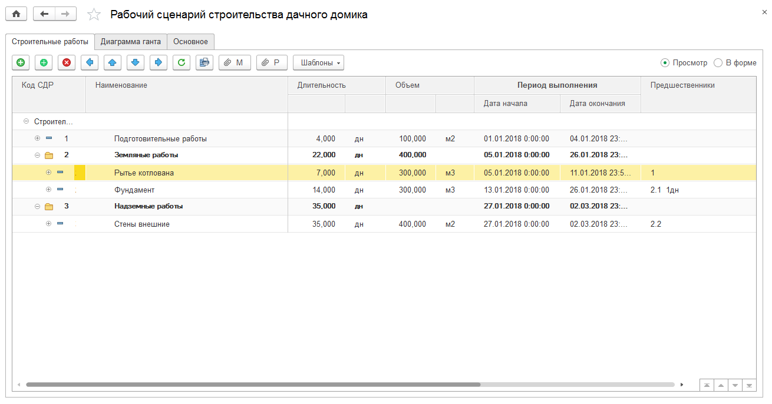Click the start date 13.01.2018 0:00:00
This screenshot has height=404, width=772.
[x=517, y=190]
